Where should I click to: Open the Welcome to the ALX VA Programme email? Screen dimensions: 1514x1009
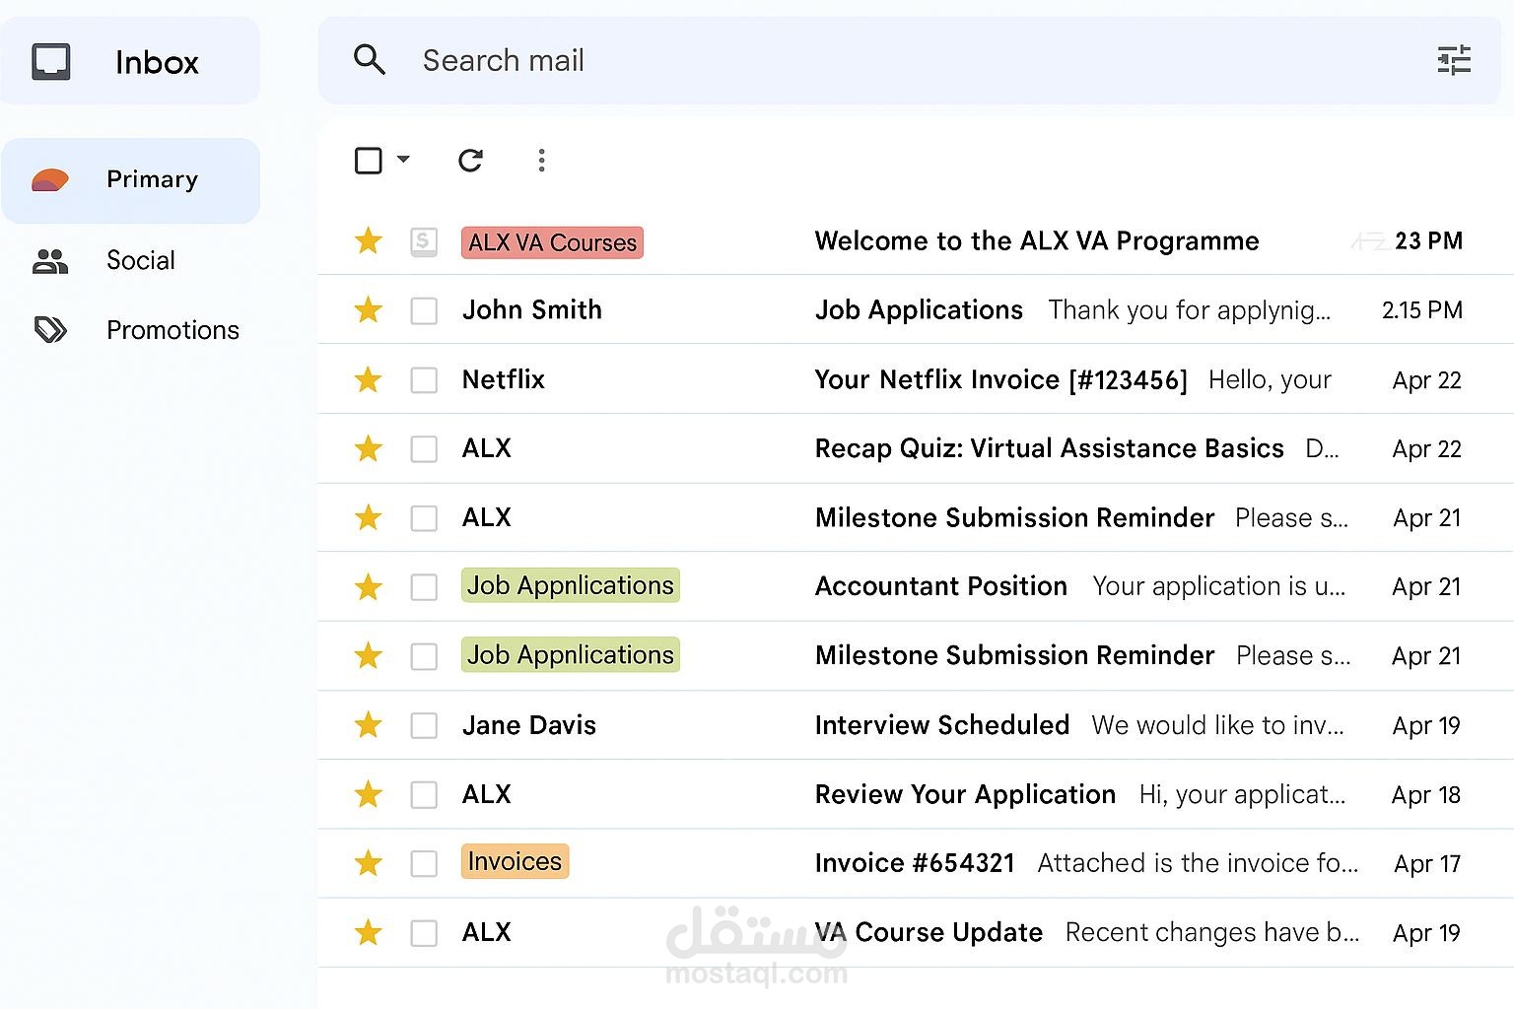point(1036,241)
